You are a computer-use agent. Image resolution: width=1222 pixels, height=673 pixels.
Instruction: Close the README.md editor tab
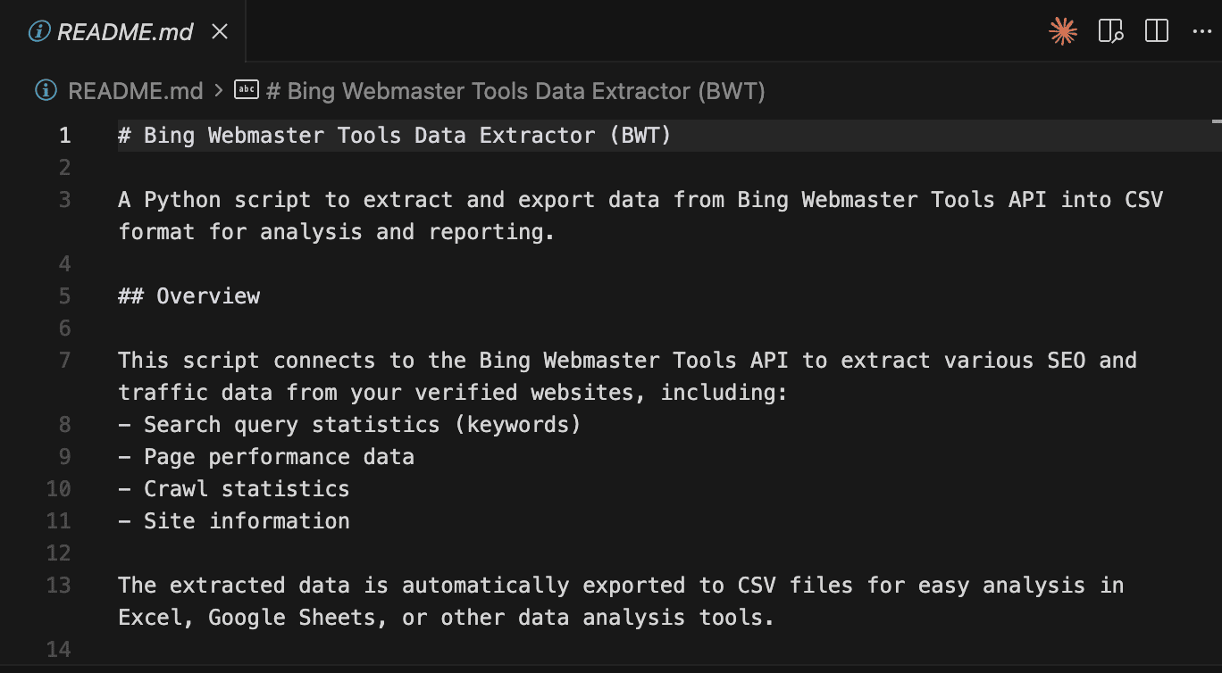tap(220, 32)
